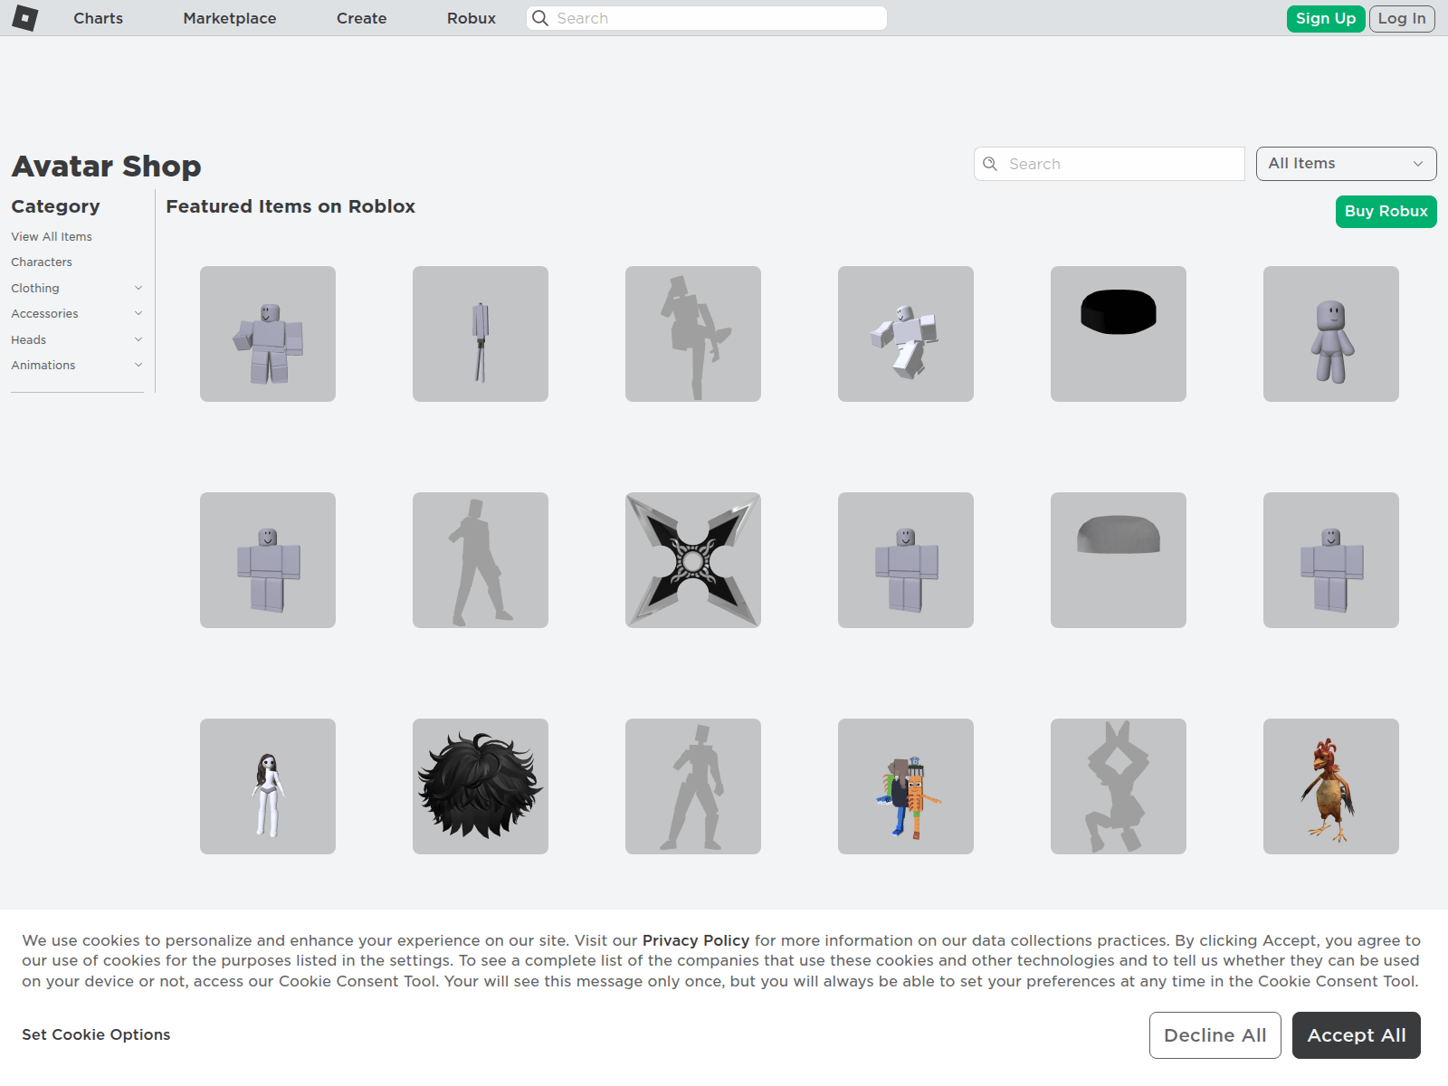Select the white doll character with dark hair
Image resolution: width=1448 pixels, height=1086 pixels.
(267, 786)
